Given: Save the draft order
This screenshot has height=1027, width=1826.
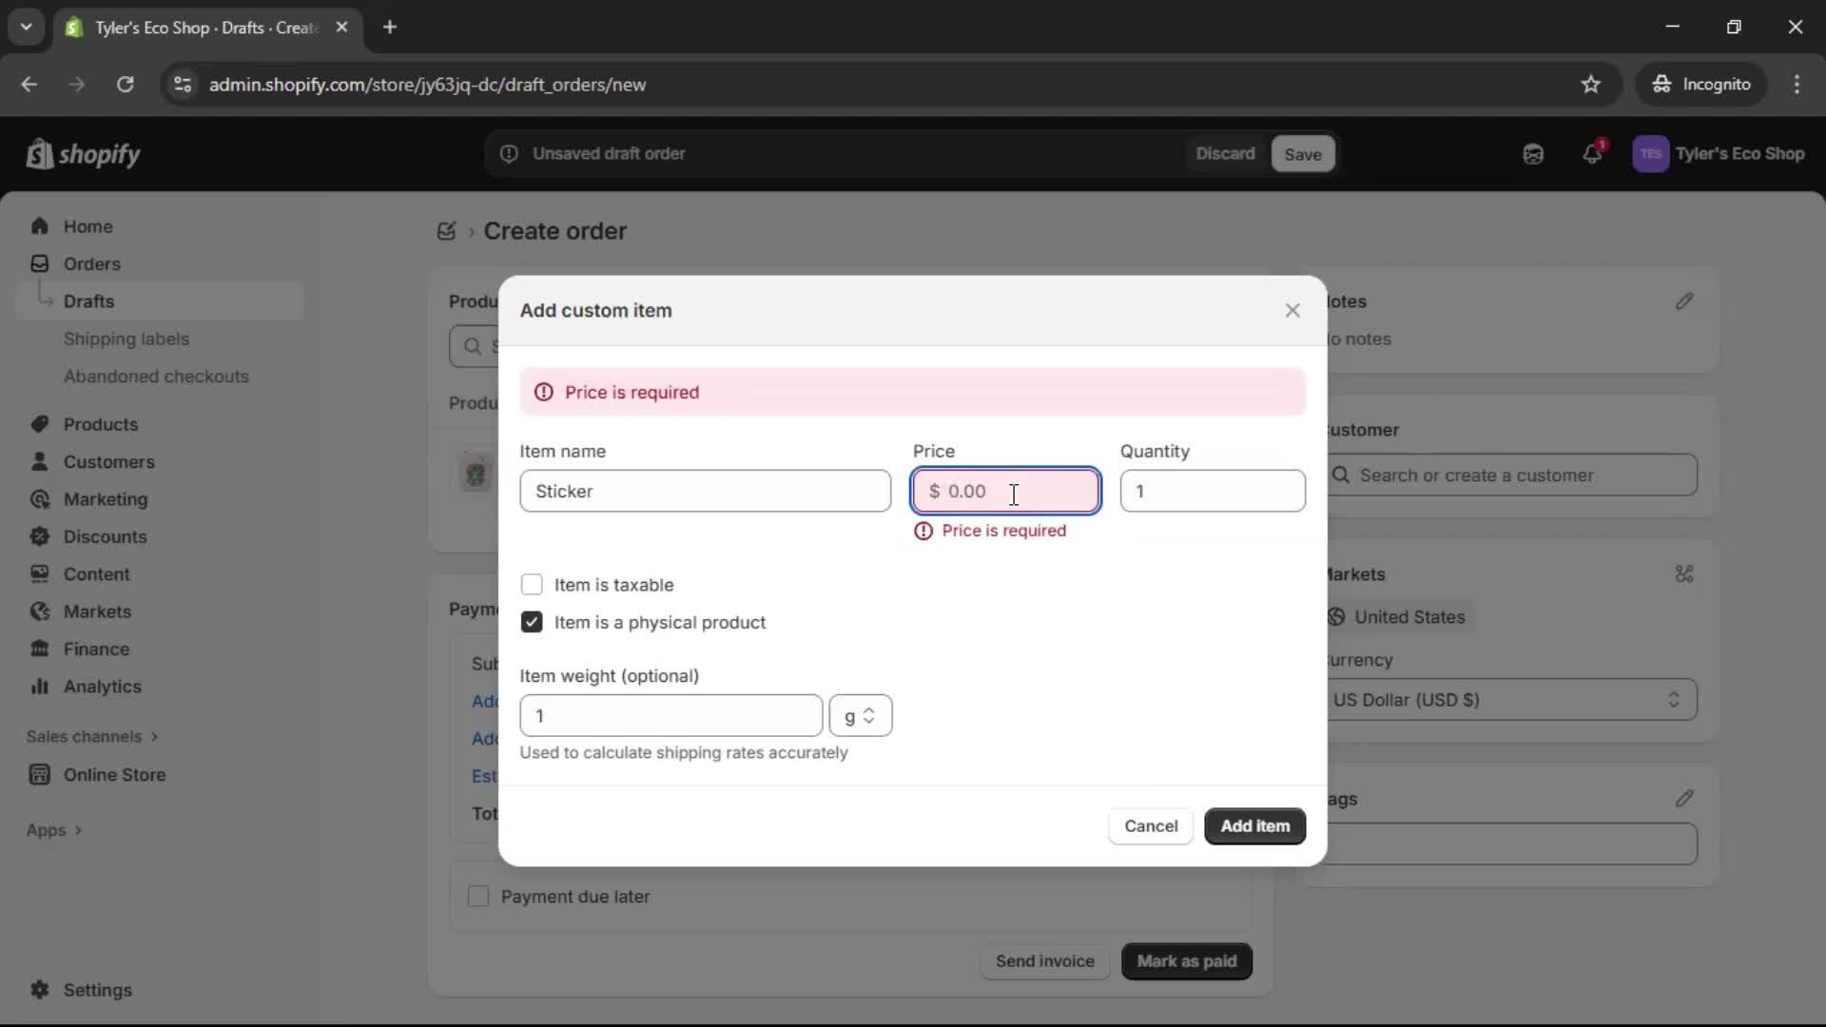Looking at the screenshot, I should [1302, 154].
